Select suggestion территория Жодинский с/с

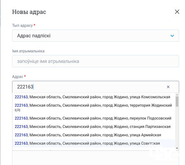pos(94,107)
